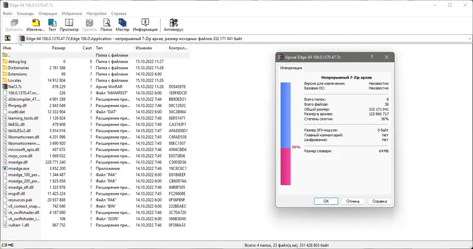Open the Команды menu
This screenshot has height=249, width=473.
(25, 14)
